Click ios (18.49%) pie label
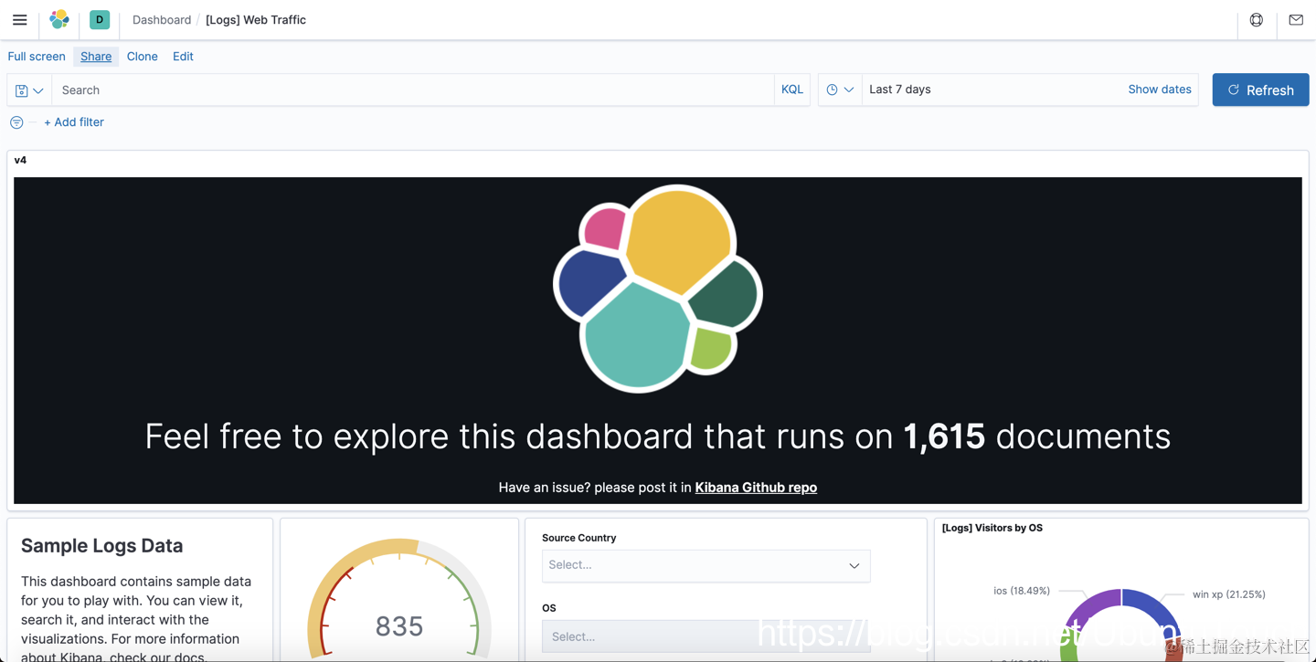1316x662 pixels. [x=1022, y=591]
